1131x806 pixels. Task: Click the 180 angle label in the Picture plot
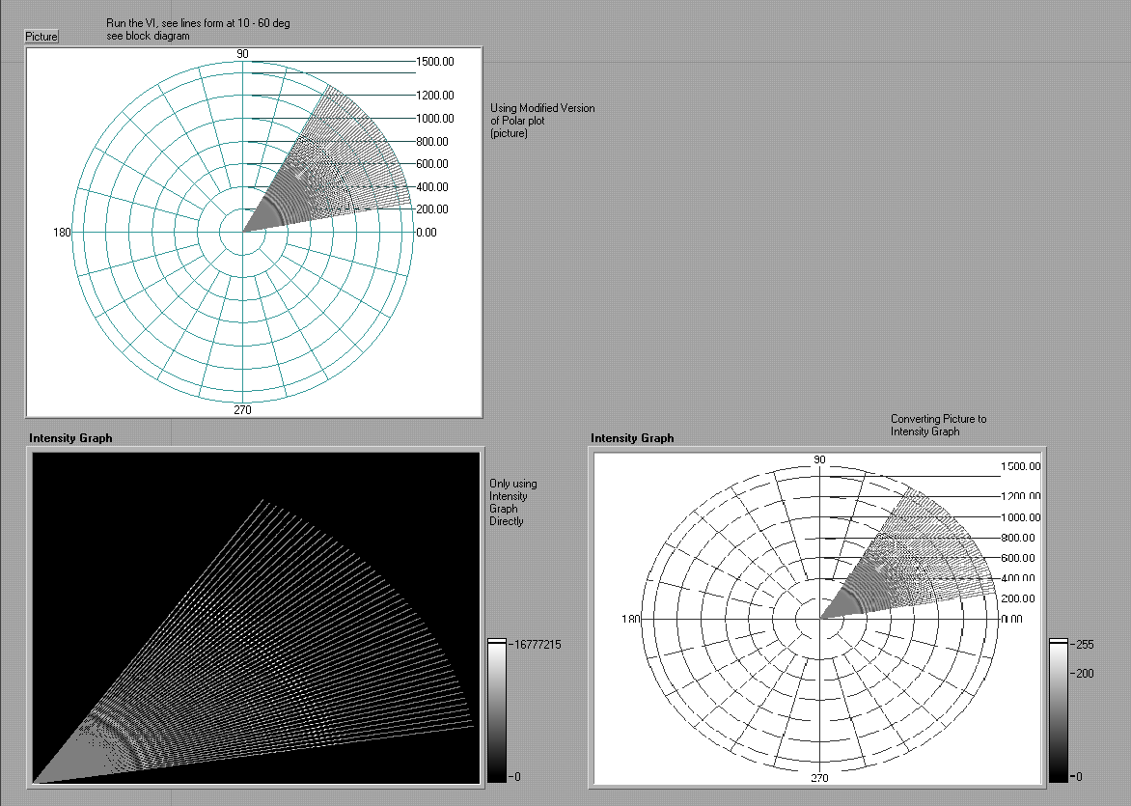(x=62, y=233)
